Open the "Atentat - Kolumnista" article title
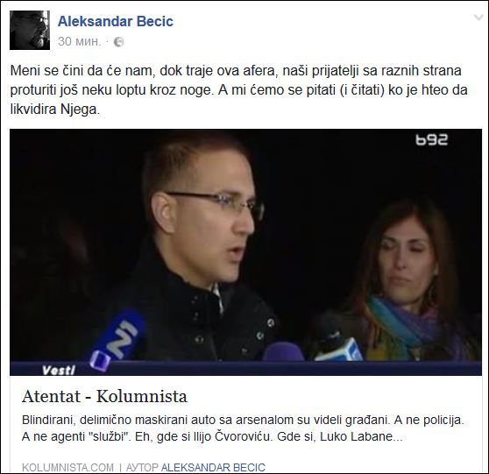Viewport: 489px width, 474px height. click(104, 397)
